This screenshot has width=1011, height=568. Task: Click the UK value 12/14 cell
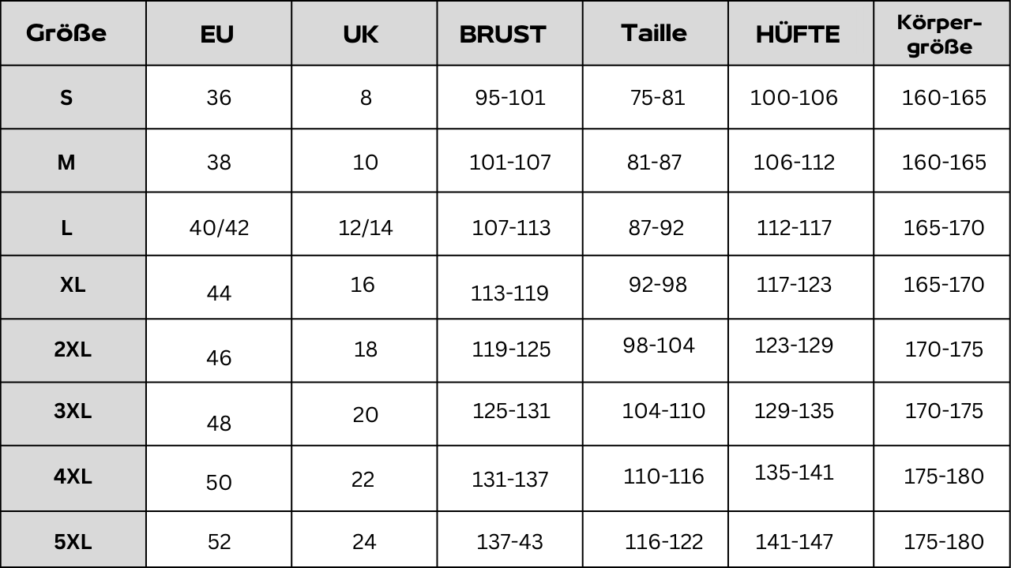pos(365,228)
